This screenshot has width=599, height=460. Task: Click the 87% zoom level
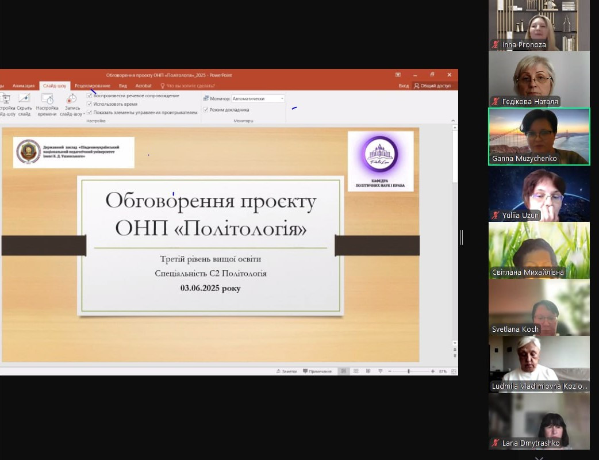pos(443,371)
